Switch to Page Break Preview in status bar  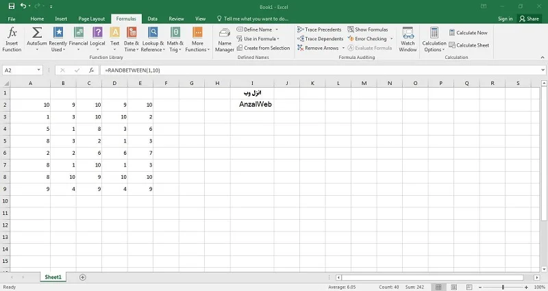click(x=469, y=287)
